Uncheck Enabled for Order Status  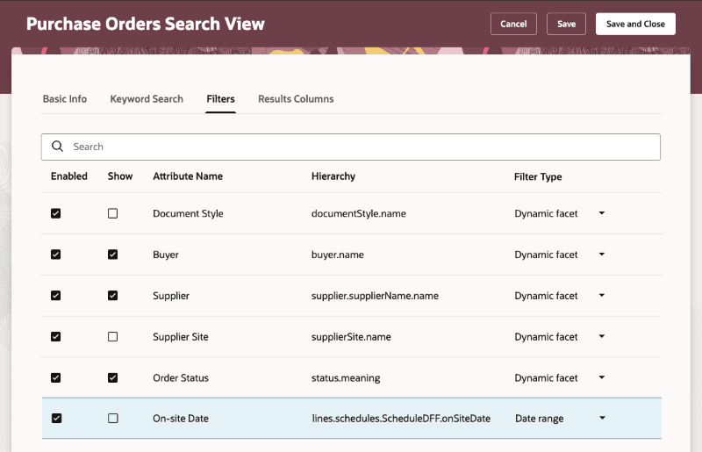55,377
